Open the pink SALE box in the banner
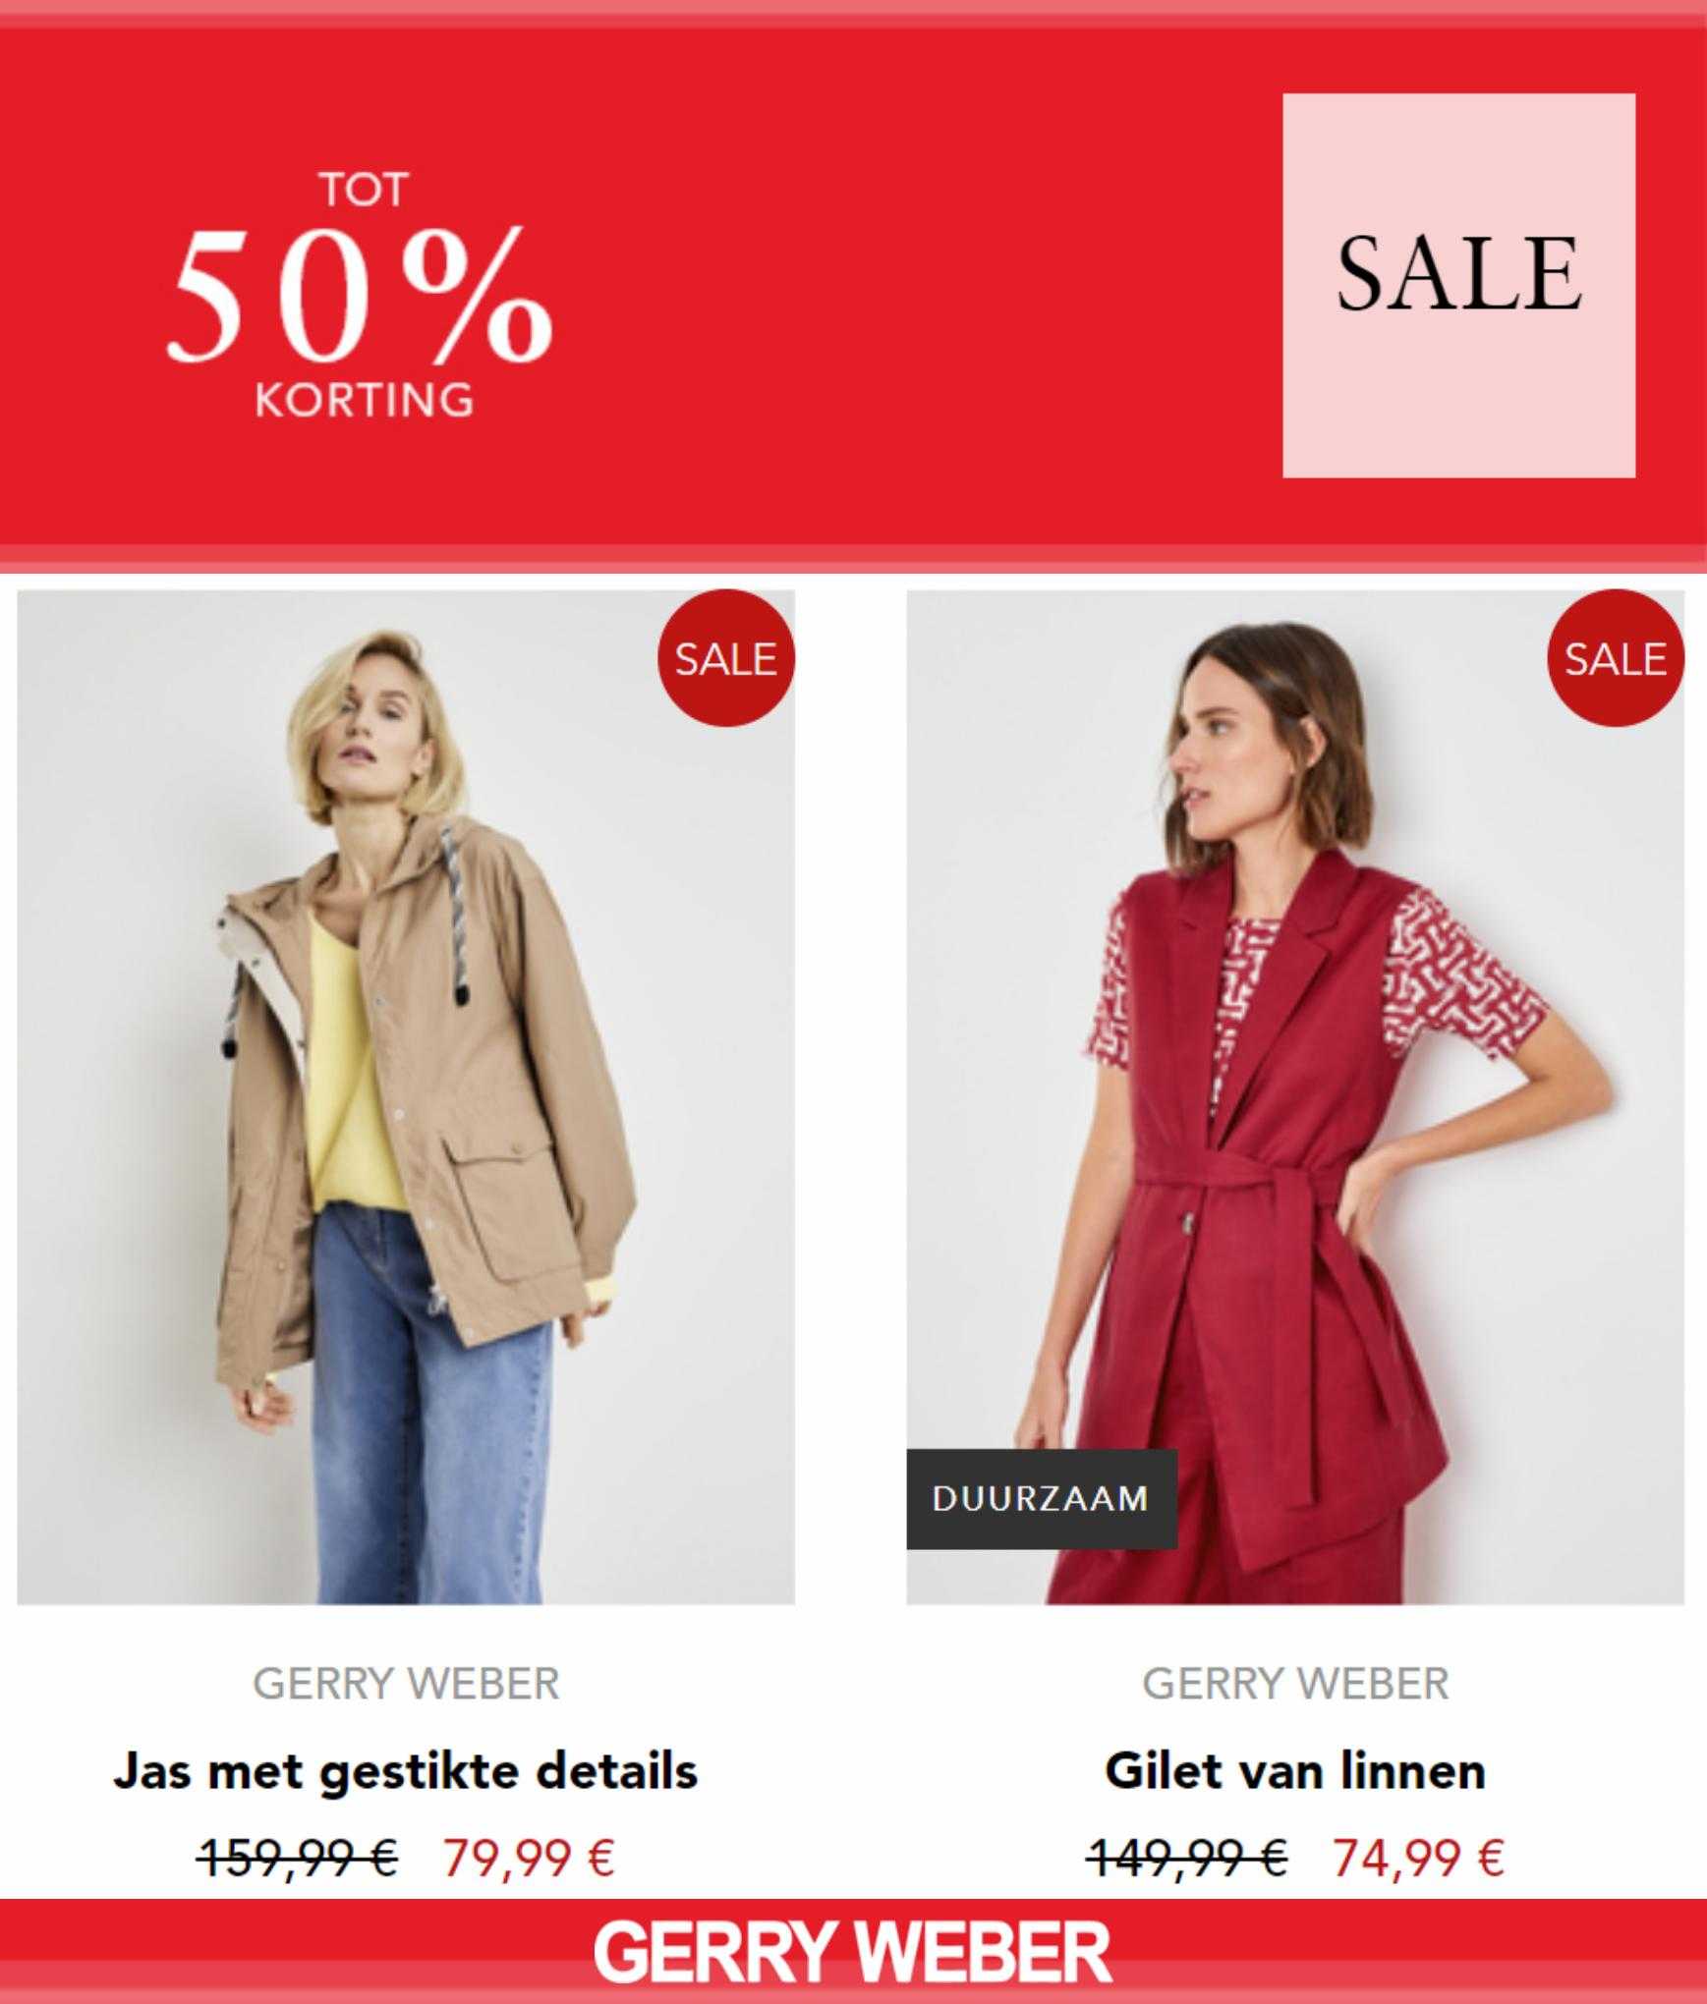Image resolution: width=1707 pixels, height=2004 pixels. coord(1458,286)
